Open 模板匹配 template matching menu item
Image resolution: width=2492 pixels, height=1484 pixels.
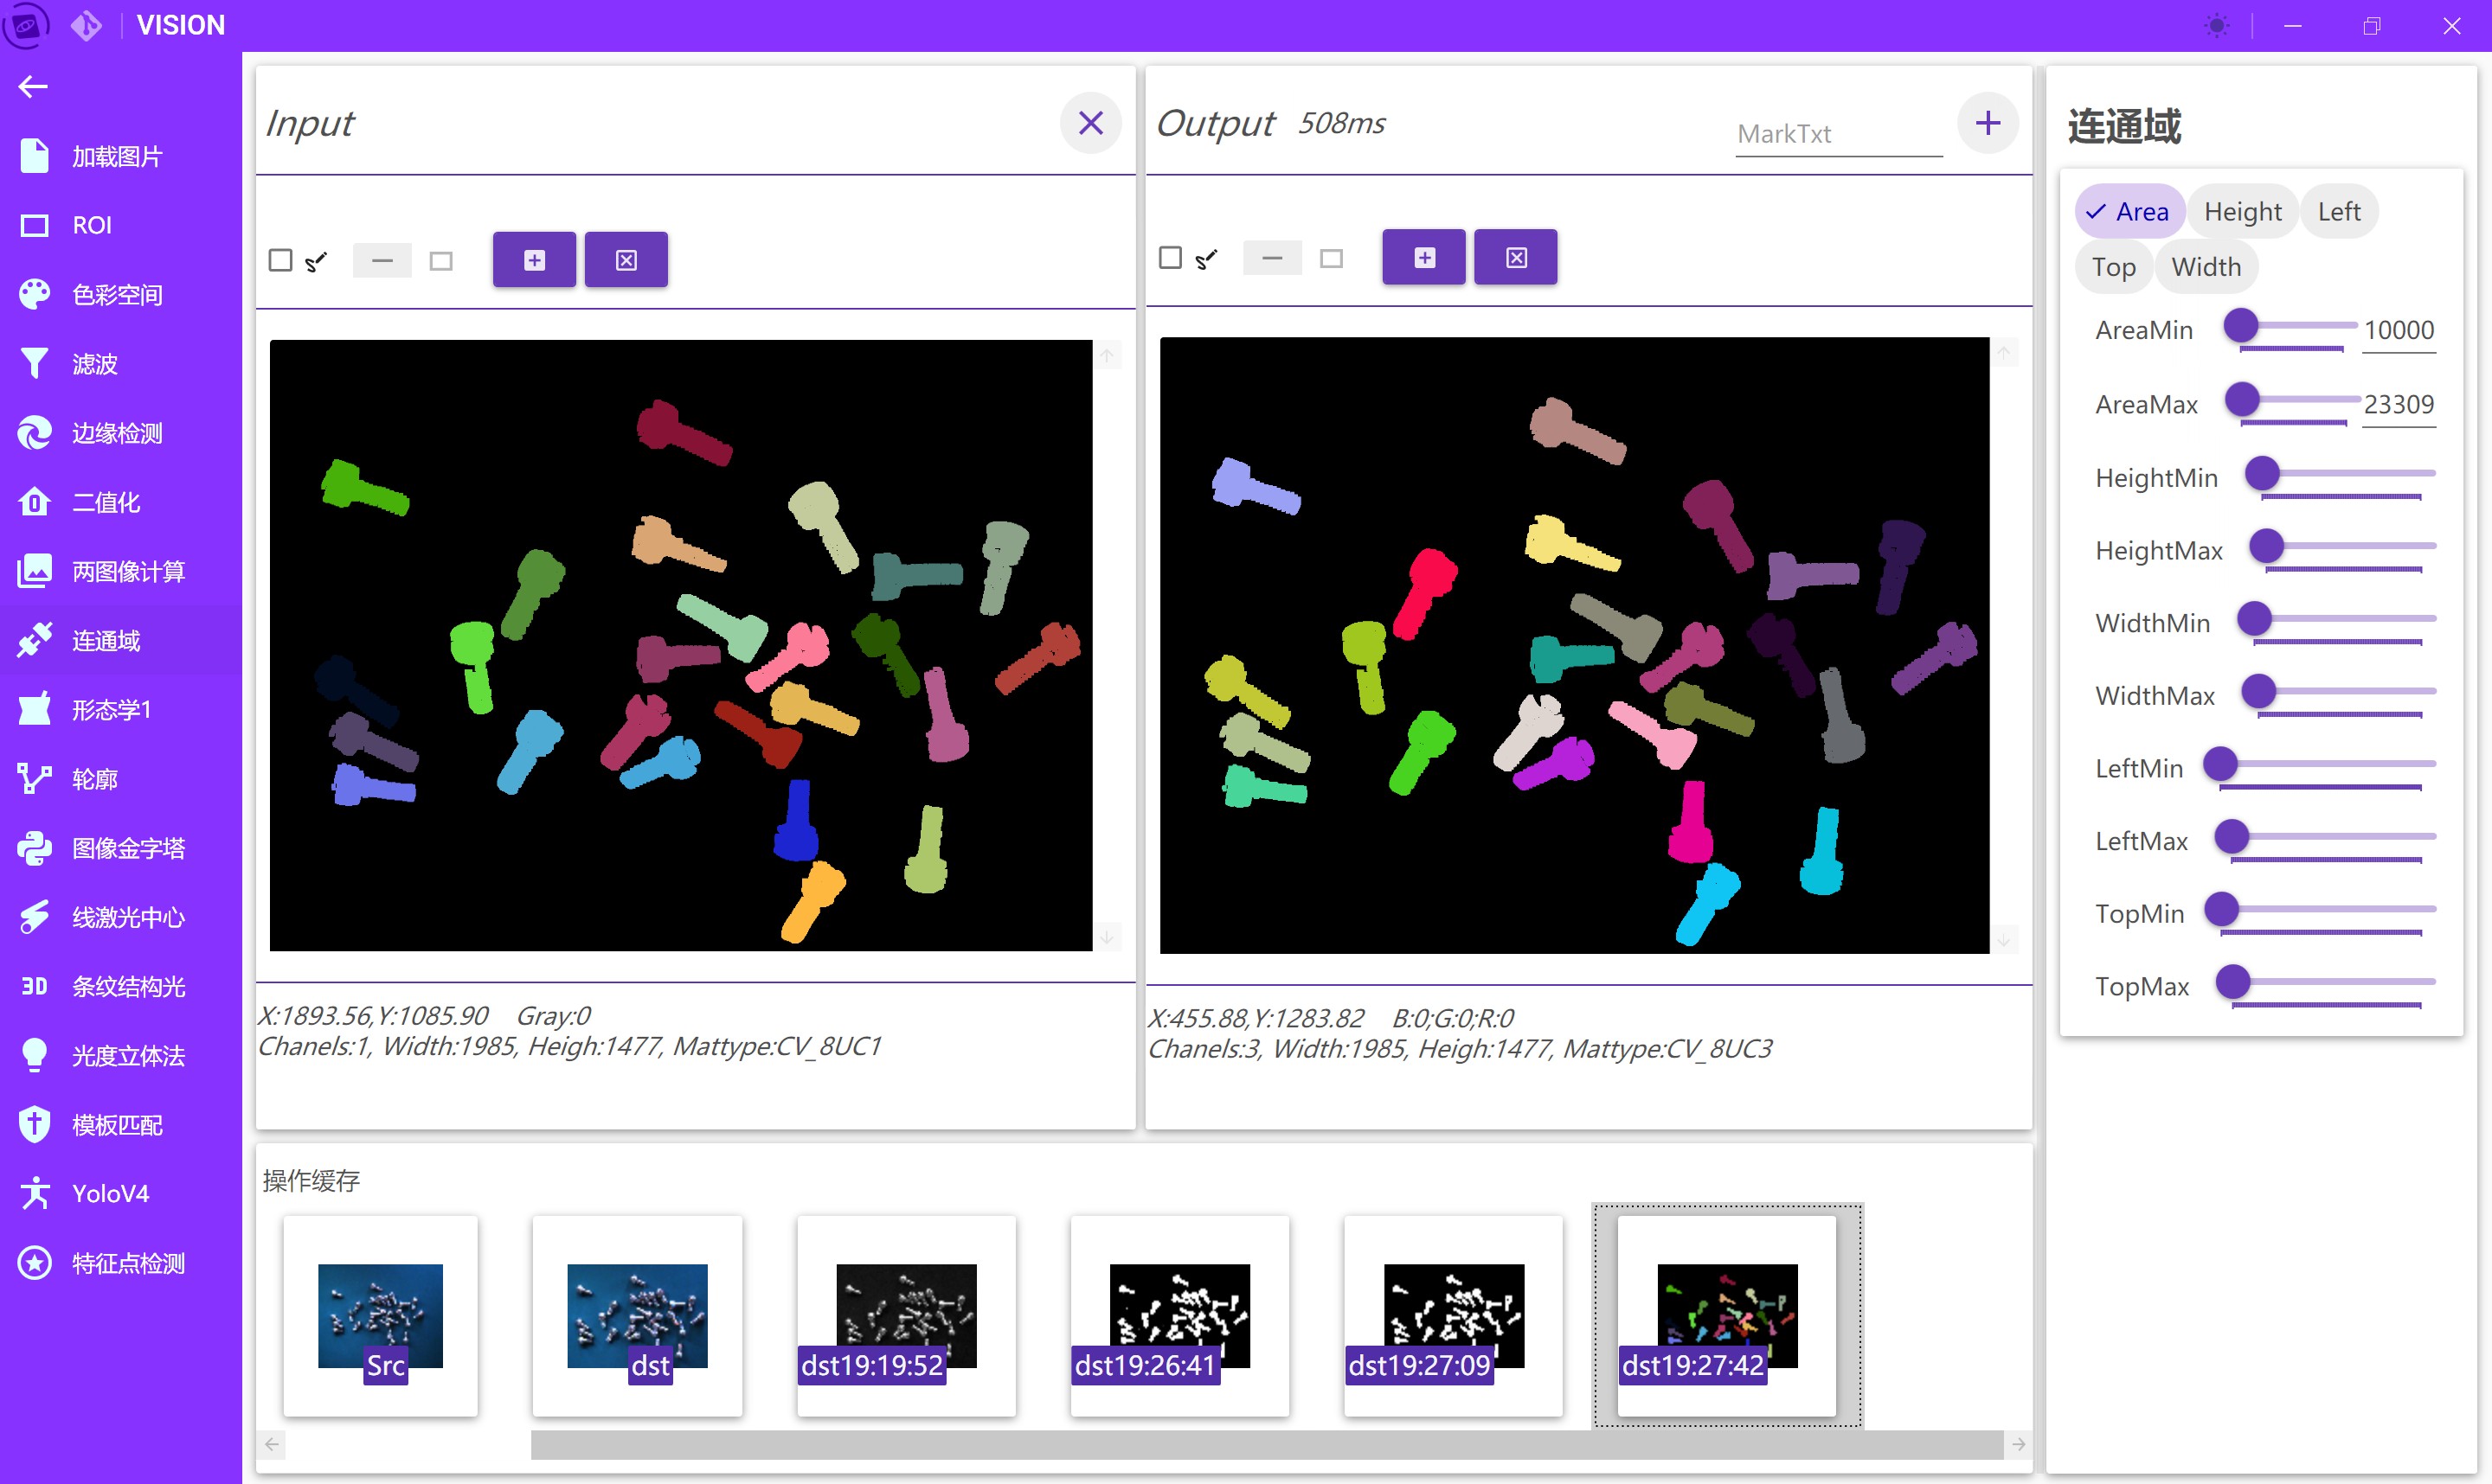click(x=115, y=1125)
